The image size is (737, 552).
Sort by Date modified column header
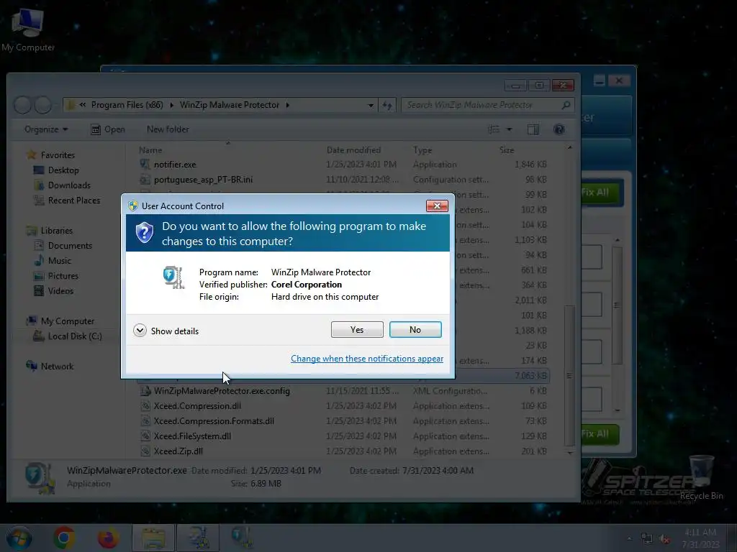click(x=353, y=149)
